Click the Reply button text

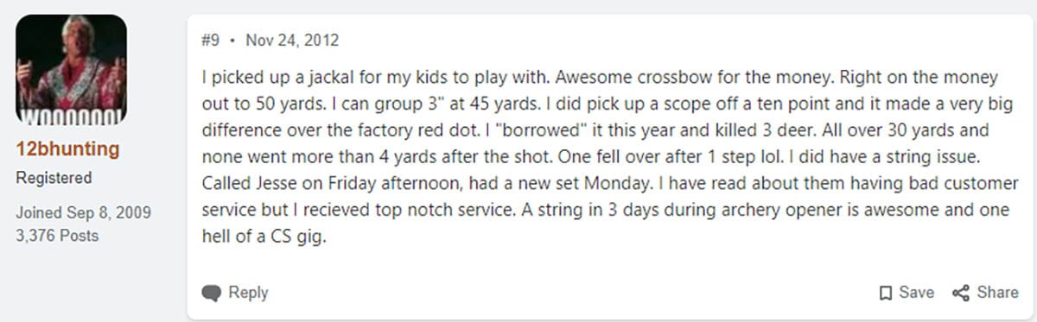248,293
